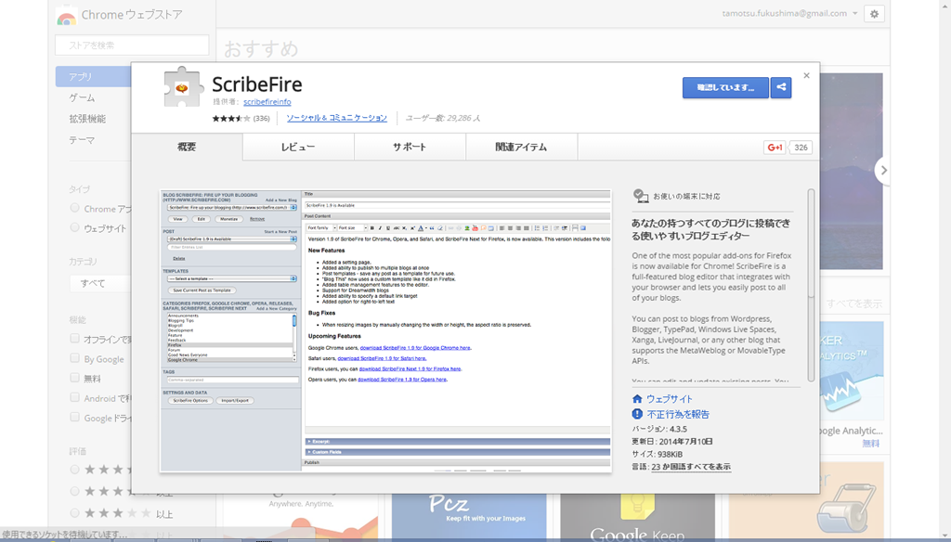951x542 pixels.
Task: Click the ScribeFire puzzle piece icon
Action: pyautogui.click(x=183, y=87)
